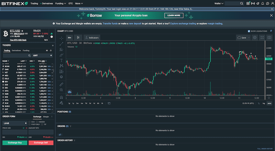275x151 pixels.
Task: Toggle log scale on chart
Action: [264, 103]
